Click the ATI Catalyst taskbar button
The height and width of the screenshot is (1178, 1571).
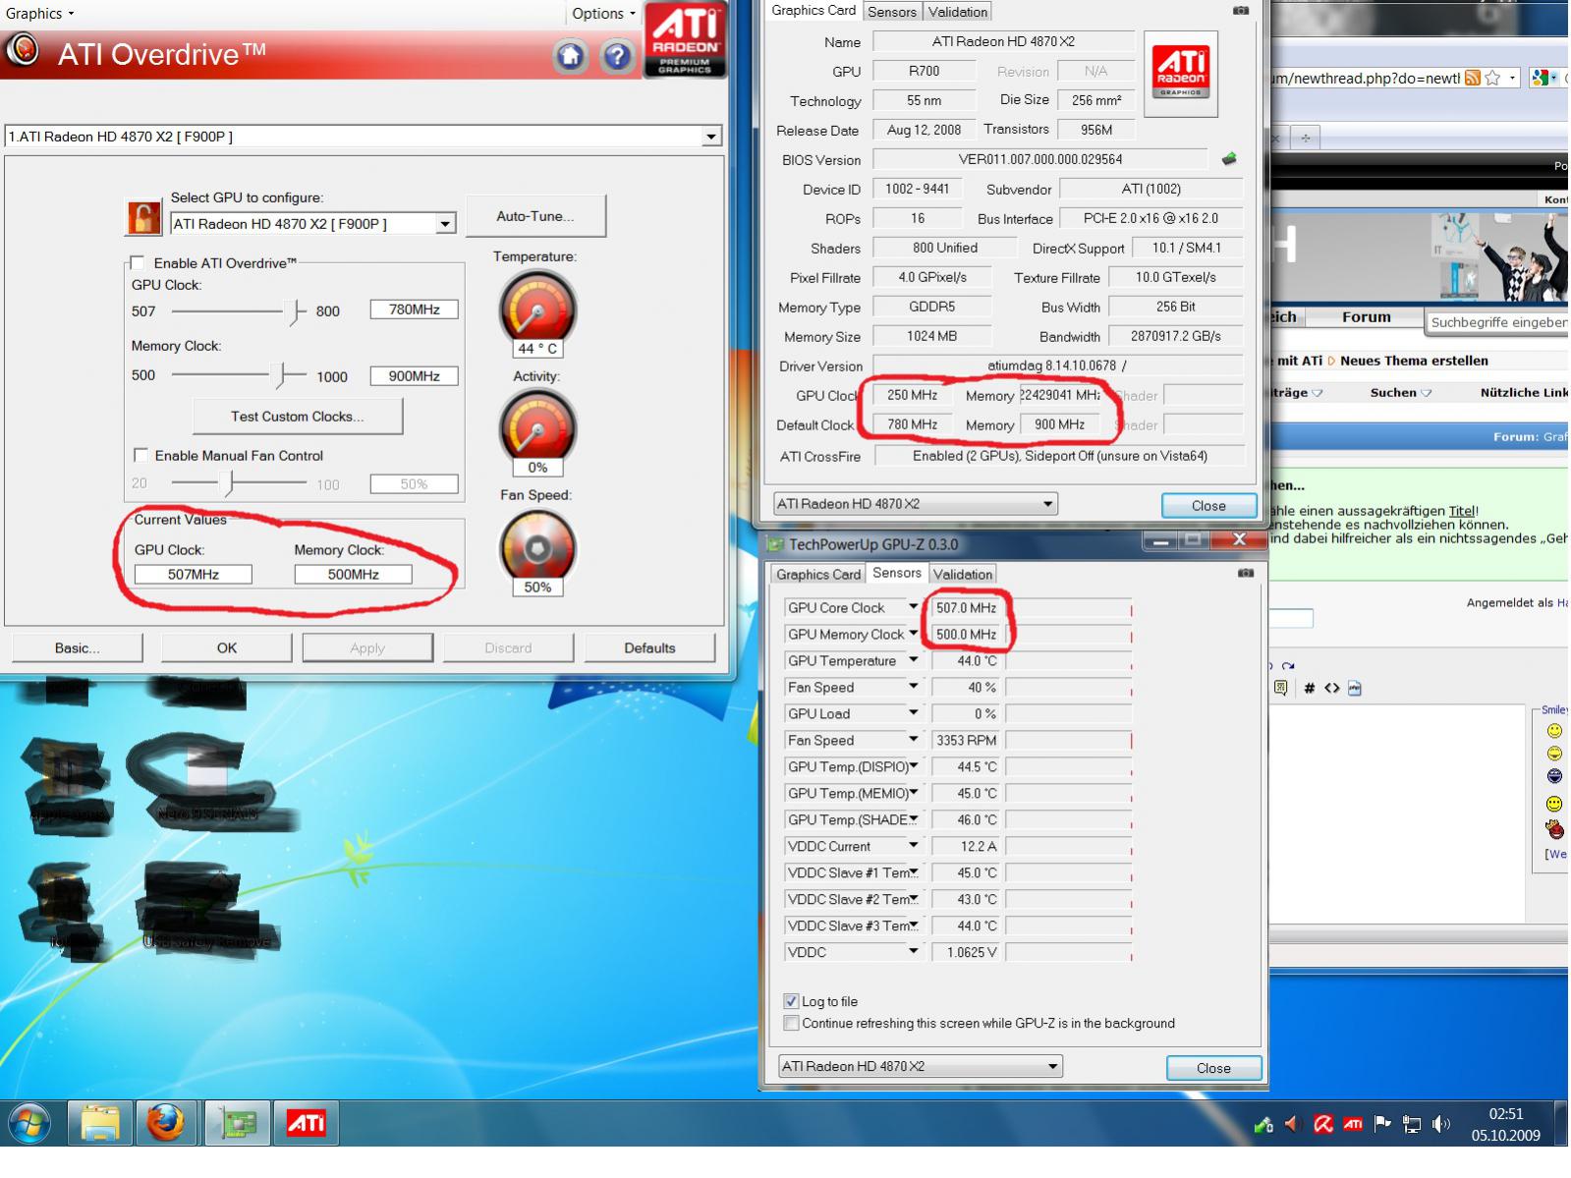pyautogui.click(x=306, y=1123)
